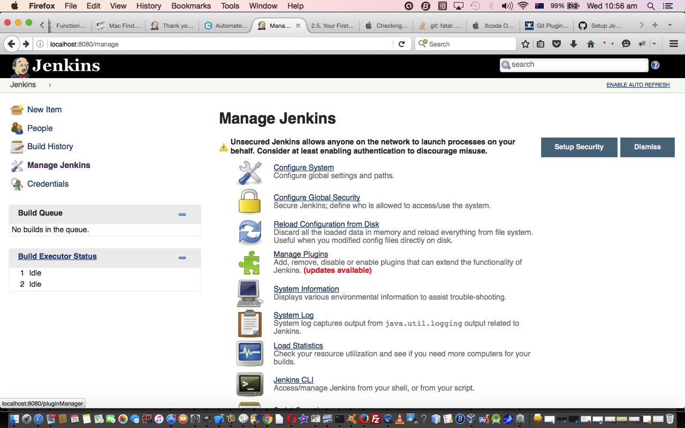This screenshot has height=428, width=685.
Task: Click the System Log link
Action: click(x=293, y=315)
